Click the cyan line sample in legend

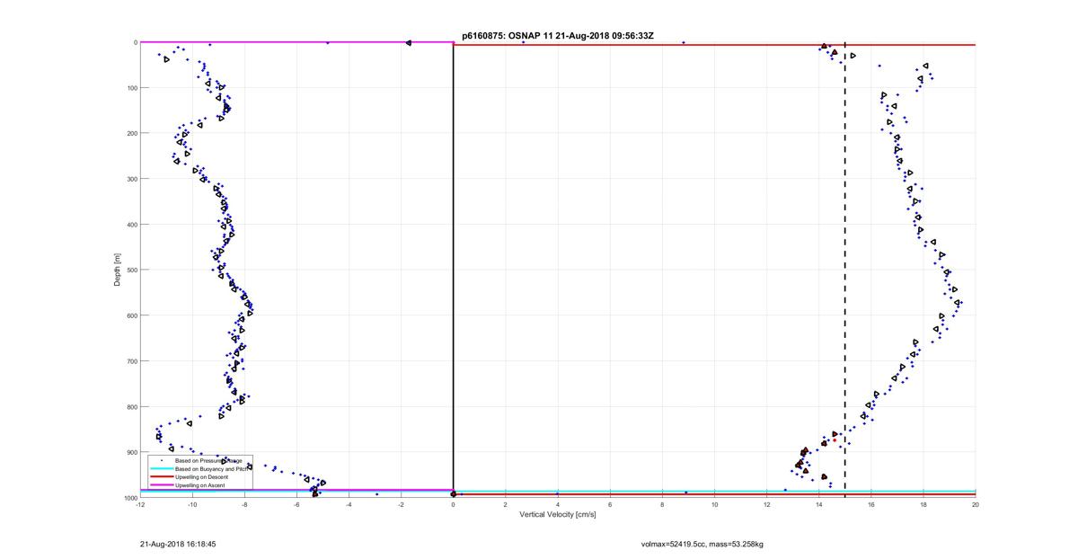162,469
